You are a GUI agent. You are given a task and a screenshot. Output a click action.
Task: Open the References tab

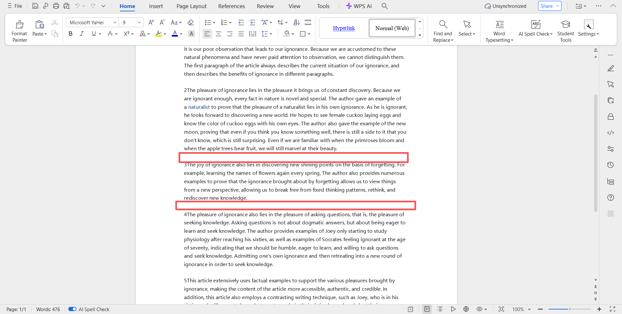(231, 6)
